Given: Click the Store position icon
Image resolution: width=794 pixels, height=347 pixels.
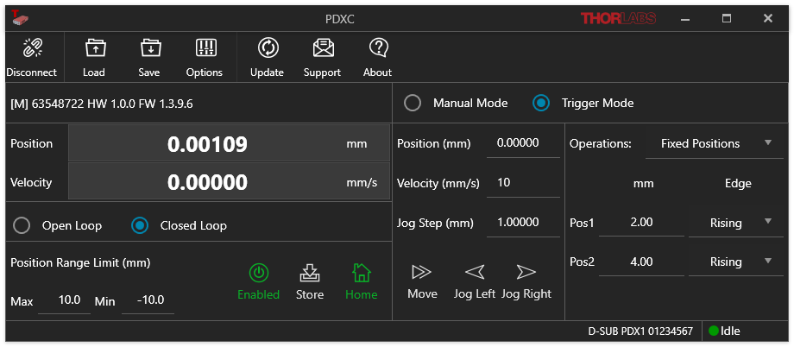Looking at the screenshot, I should point(310,273).
